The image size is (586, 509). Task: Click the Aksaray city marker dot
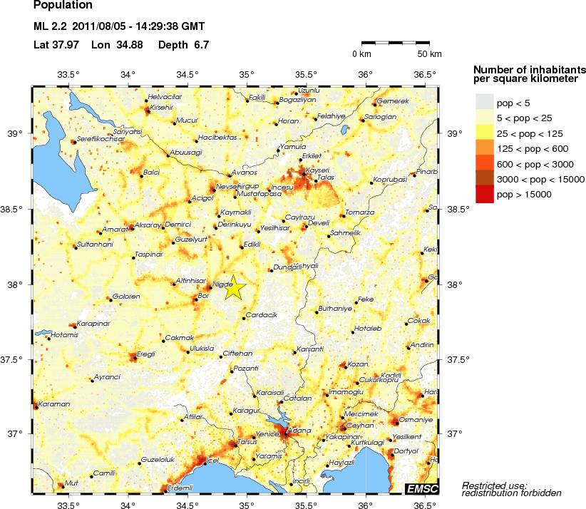(x=132, y=228)
